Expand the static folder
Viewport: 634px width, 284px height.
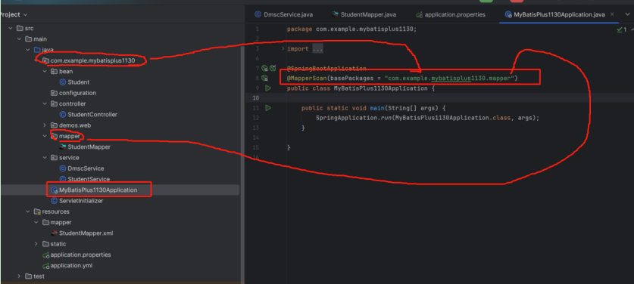(36, 244)
